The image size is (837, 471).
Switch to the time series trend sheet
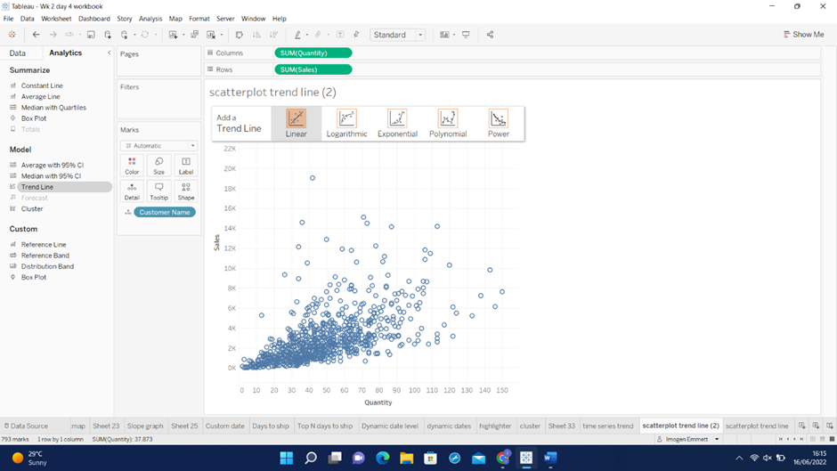607,426
